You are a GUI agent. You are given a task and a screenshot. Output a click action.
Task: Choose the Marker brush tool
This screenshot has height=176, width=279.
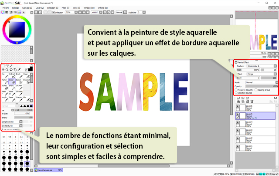pos(4,81)
